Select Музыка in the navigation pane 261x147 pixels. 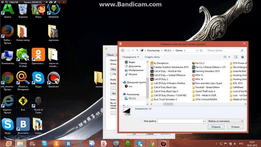(x=131, y=74)
